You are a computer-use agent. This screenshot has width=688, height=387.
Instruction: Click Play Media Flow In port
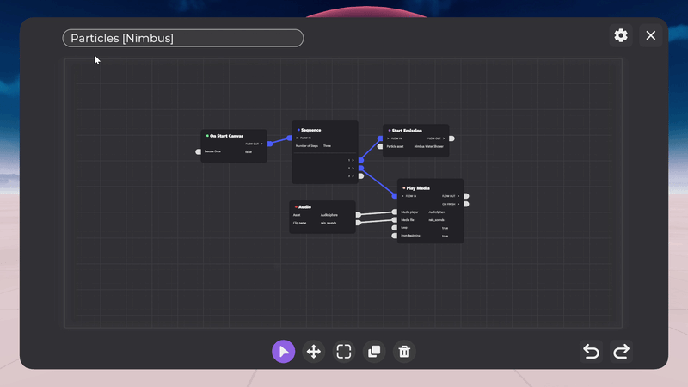pos(395,196)
